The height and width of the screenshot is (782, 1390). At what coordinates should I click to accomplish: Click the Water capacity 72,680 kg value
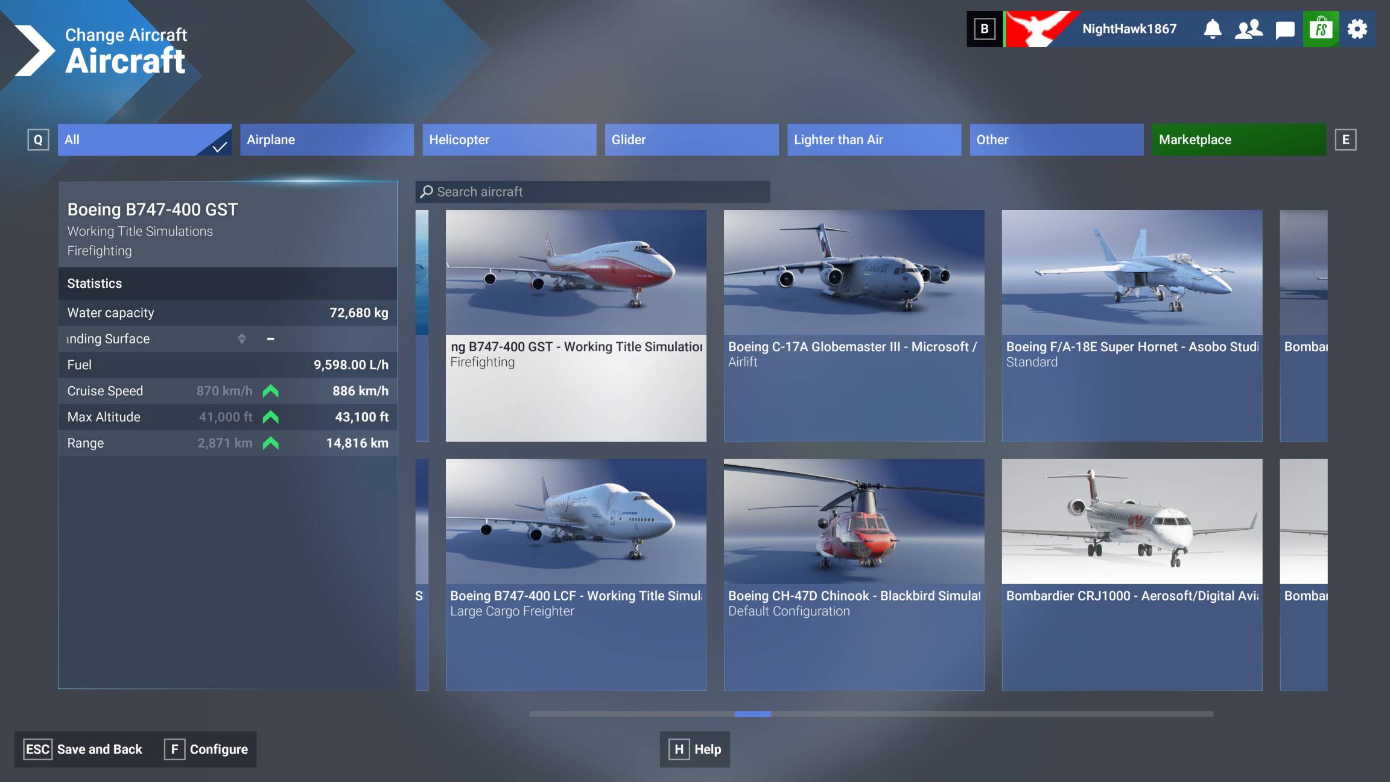(x=359, y=313)
